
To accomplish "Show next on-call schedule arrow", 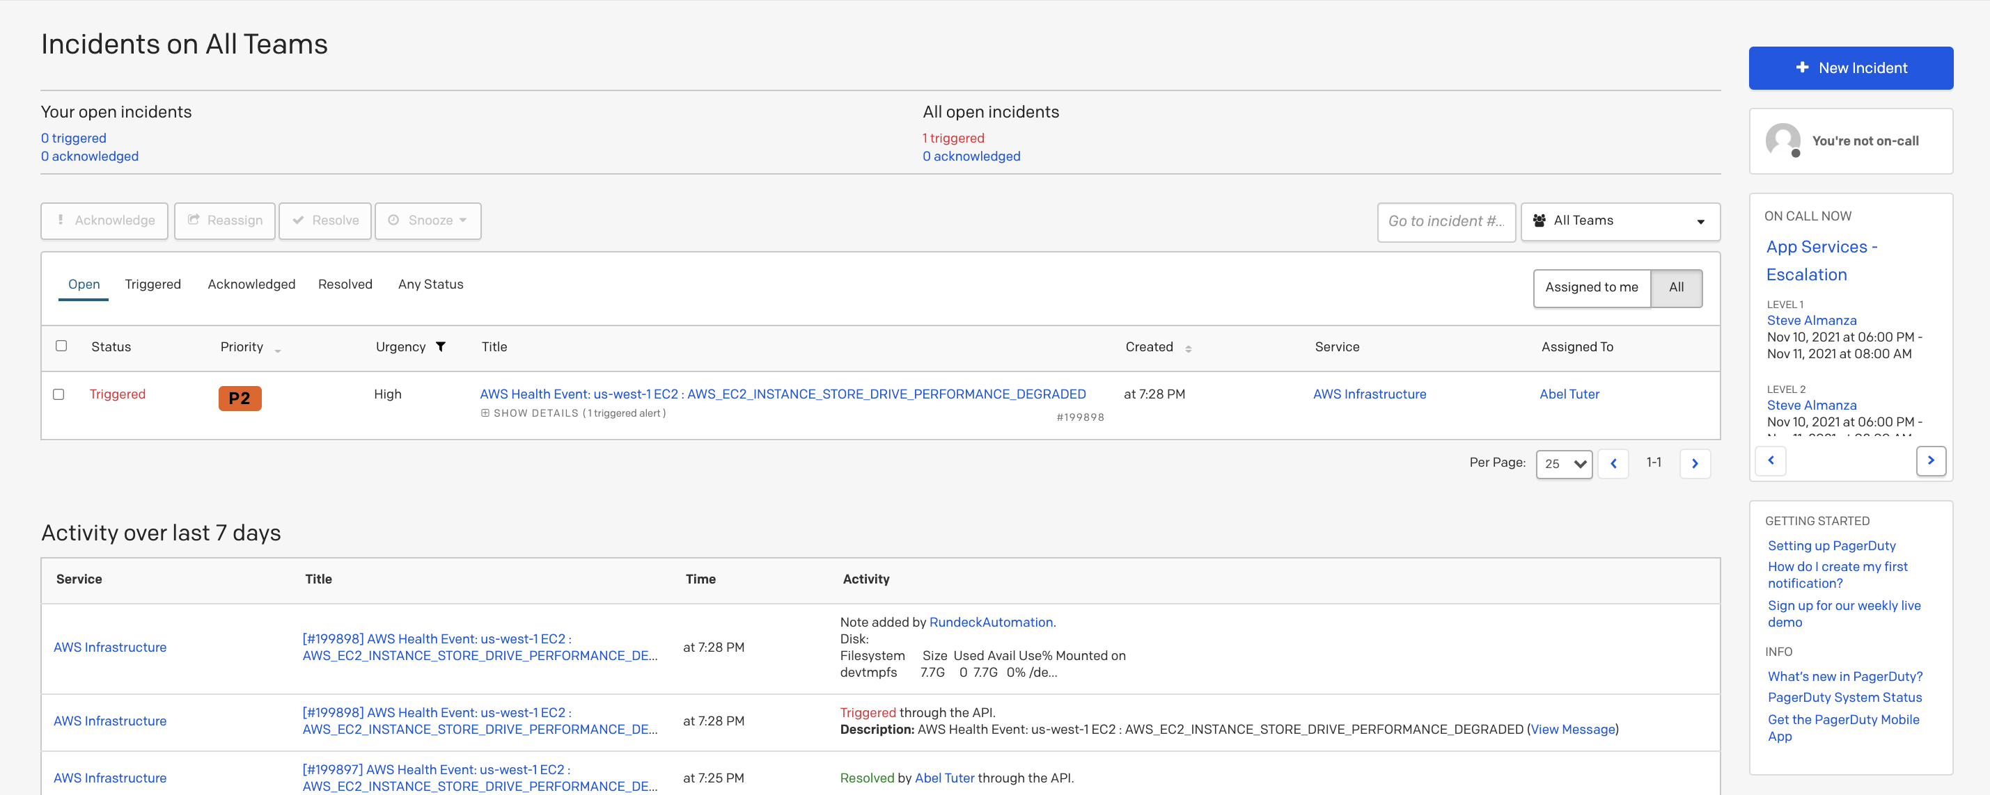I will point(1931,460).
